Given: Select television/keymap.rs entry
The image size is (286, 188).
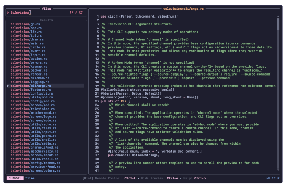Looking at the screenshot, I should coord(29,67).
